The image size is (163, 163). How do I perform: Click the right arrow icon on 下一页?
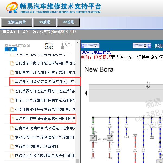pyautogui.click(x=149, y=45)
